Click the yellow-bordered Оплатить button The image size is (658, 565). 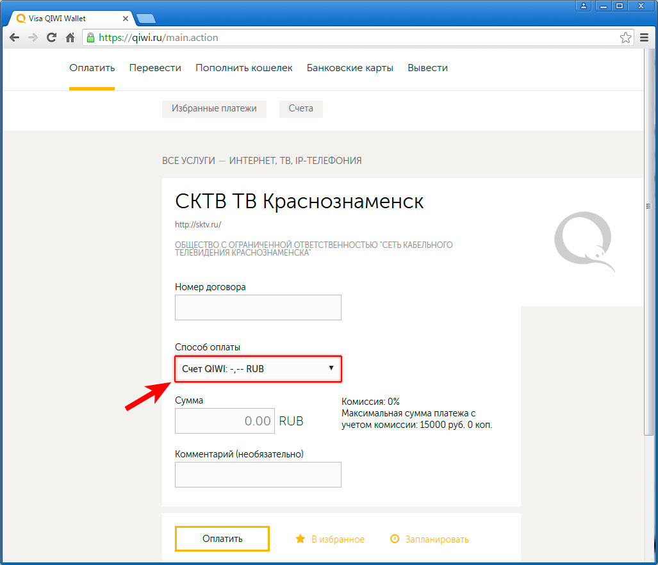(x=222, y=539)
